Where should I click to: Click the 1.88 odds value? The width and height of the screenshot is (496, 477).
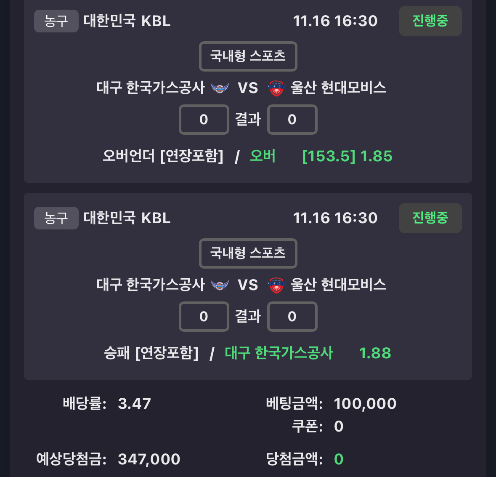375,353
